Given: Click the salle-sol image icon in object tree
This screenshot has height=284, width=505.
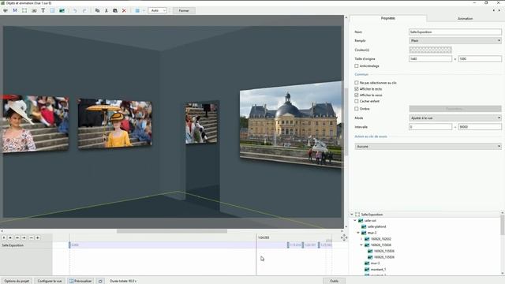Looking at the screenshot, I should pos(361,221).
